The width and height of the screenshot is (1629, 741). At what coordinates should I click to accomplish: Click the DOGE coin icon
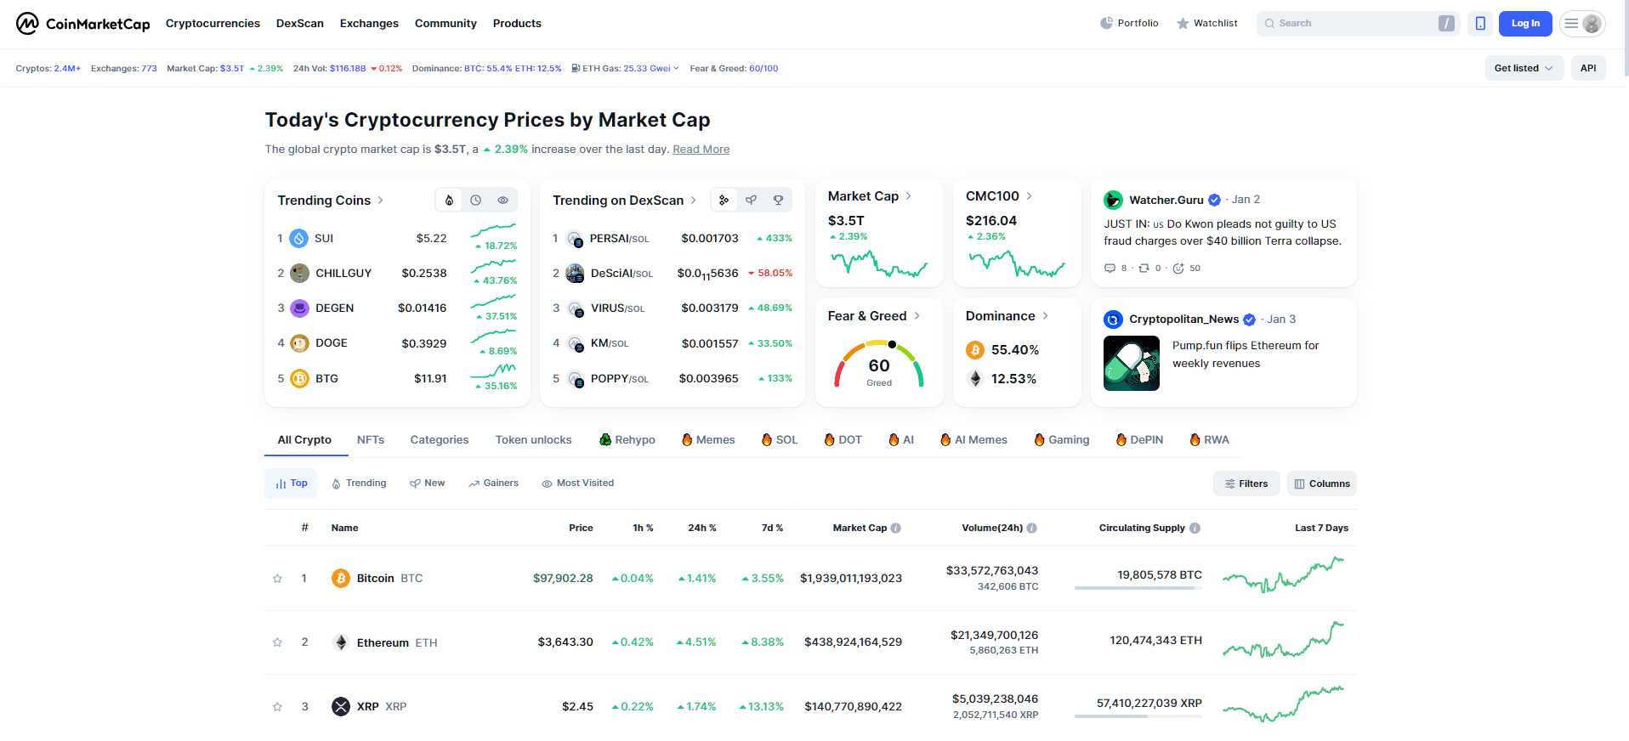coord(299,343)
